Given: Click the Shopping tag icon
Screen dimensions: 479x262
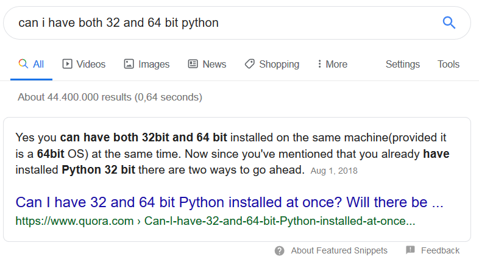Looking at the screenshot, I should click(x=249, y=64).
